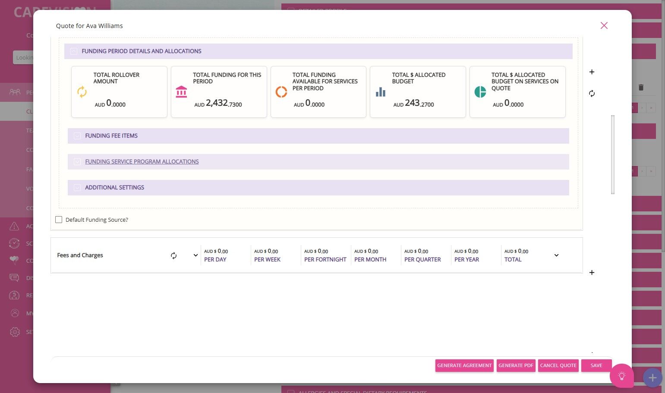
Task: Expand Fees and Charges with right-end chevron
Action: (x=556, y=255)
